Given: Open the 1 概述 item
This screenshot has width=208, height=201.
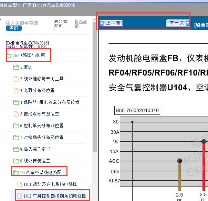Looking at the screenshot, I should 26,67.
